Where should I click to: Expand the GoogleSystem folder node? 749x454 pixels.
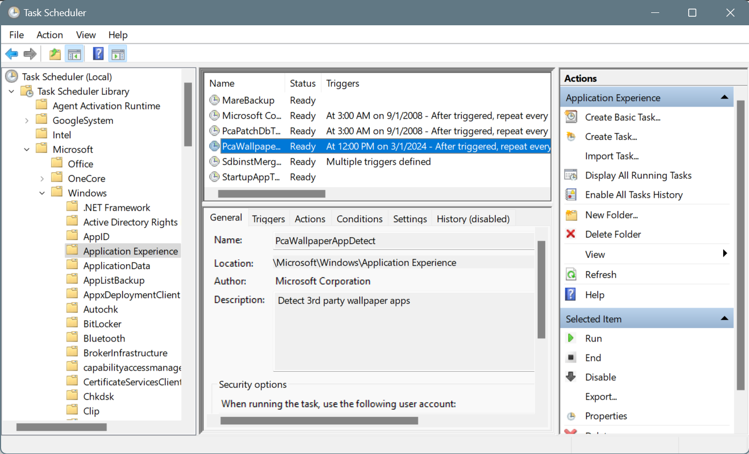pos(27,120)
